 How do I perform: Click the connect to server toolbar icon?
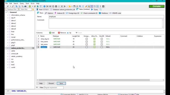[8, 6]
